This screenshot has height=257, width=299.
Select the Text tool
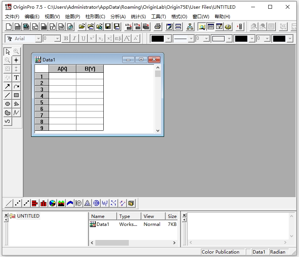pyautogui.click(x=16, y=78)
